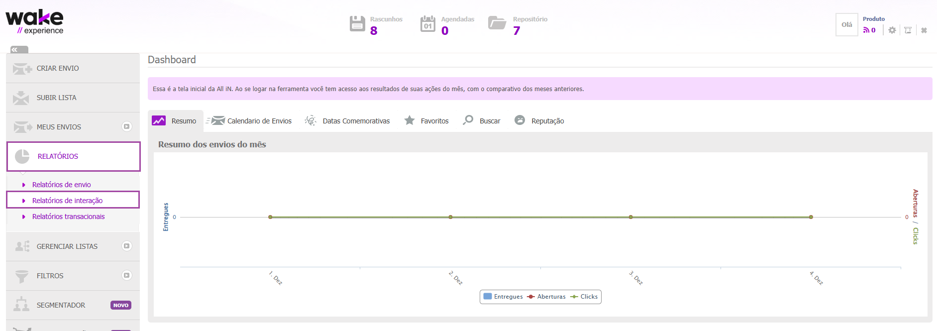Image resolution: width=937 pixels, height=331 pixels.
Task: Open the CRIAR ENVIO menu
Action: pyautogui.click(x=73, y=68)
